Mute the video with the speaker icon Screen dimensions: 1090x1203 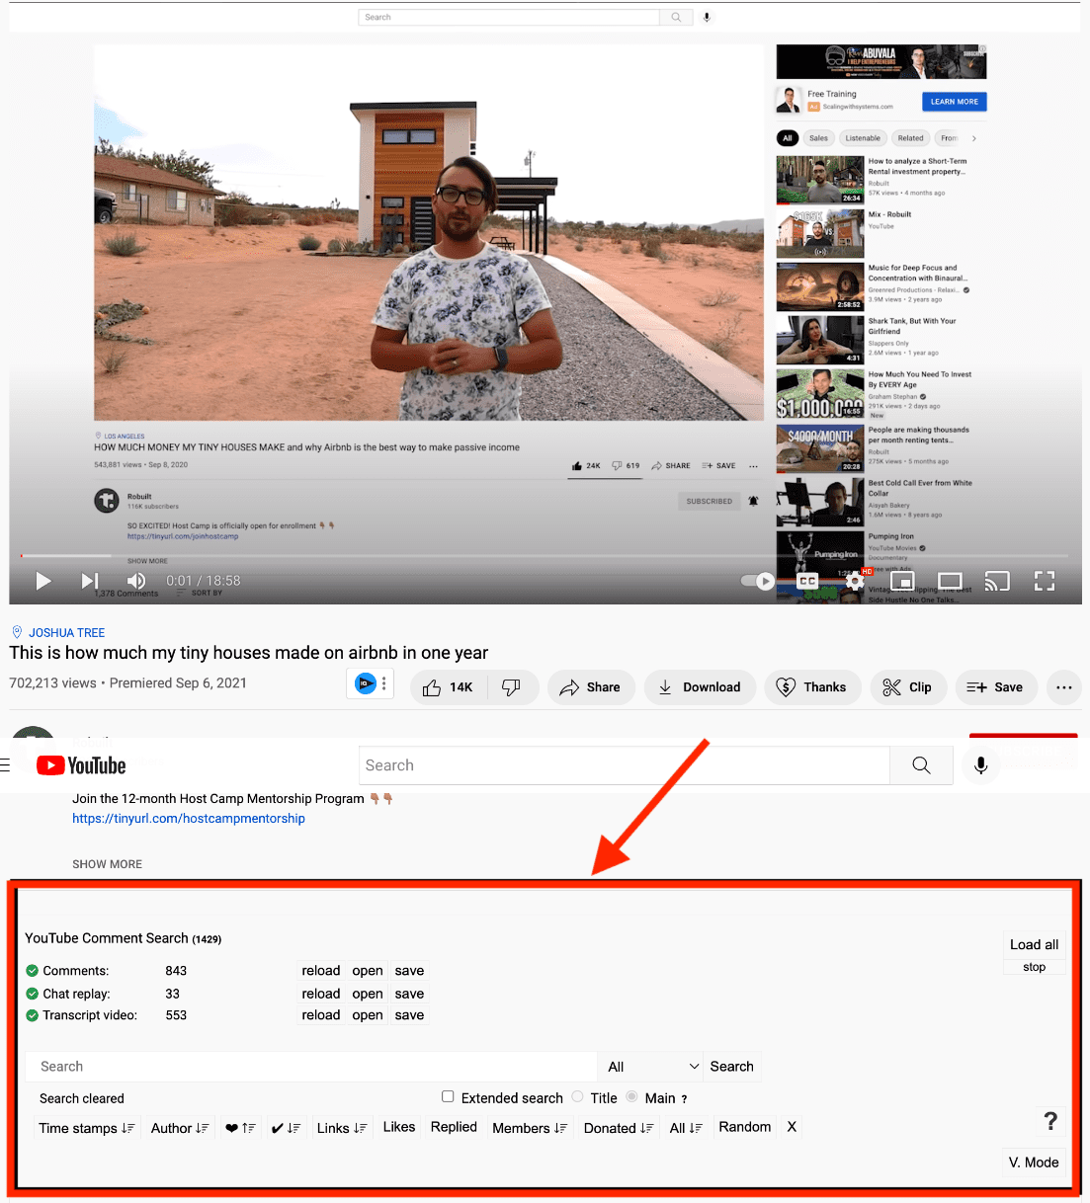(136, 581)
